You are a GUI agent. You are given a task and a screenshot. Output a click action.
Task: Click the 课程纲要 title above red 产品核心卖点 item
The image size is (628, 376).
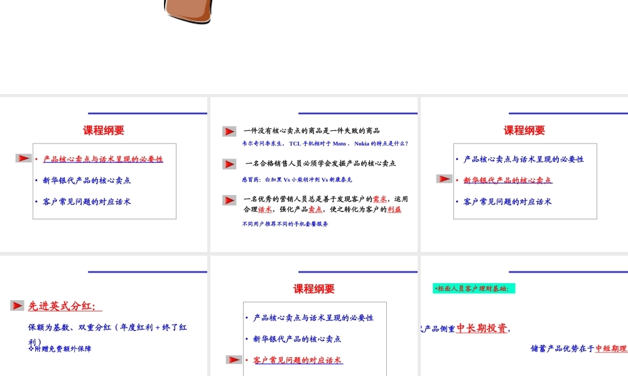104,130
